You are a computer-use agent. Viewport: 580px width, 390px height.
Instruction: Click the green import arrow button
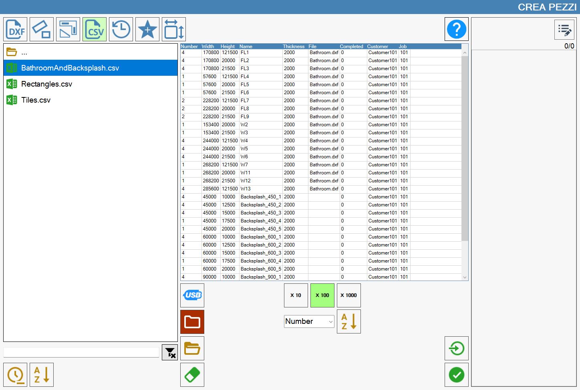pyautogui.click(x=457, y=348)
